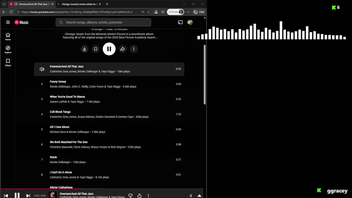Go to Home in the sidebar
Viewport: 352px width, 198px height.
tap(8, 37)
